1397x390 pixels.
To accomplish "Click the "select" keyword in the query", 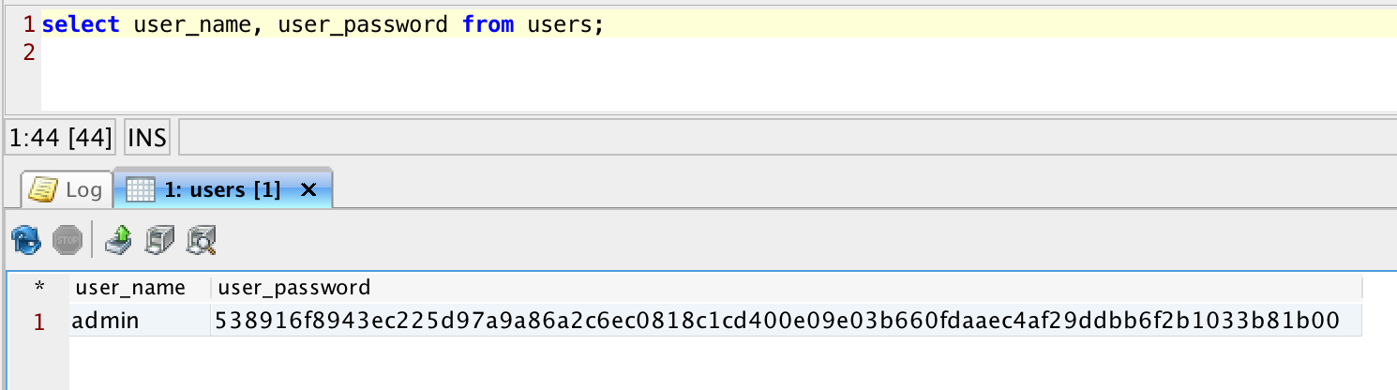I will (x=81, y=24).
